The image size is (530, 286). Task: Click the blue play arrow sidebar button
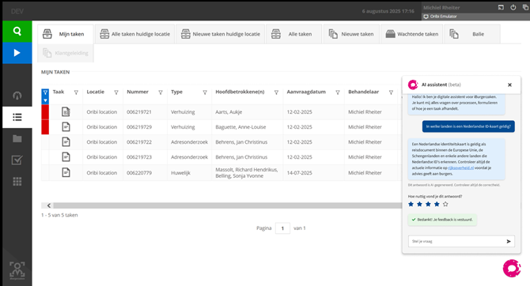coord(17,53)
